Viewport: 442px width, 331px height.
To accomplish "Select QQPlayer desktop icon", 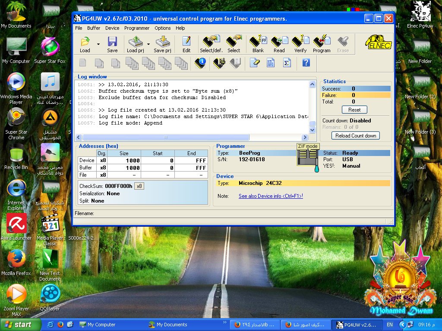I will tap(50, 298).
